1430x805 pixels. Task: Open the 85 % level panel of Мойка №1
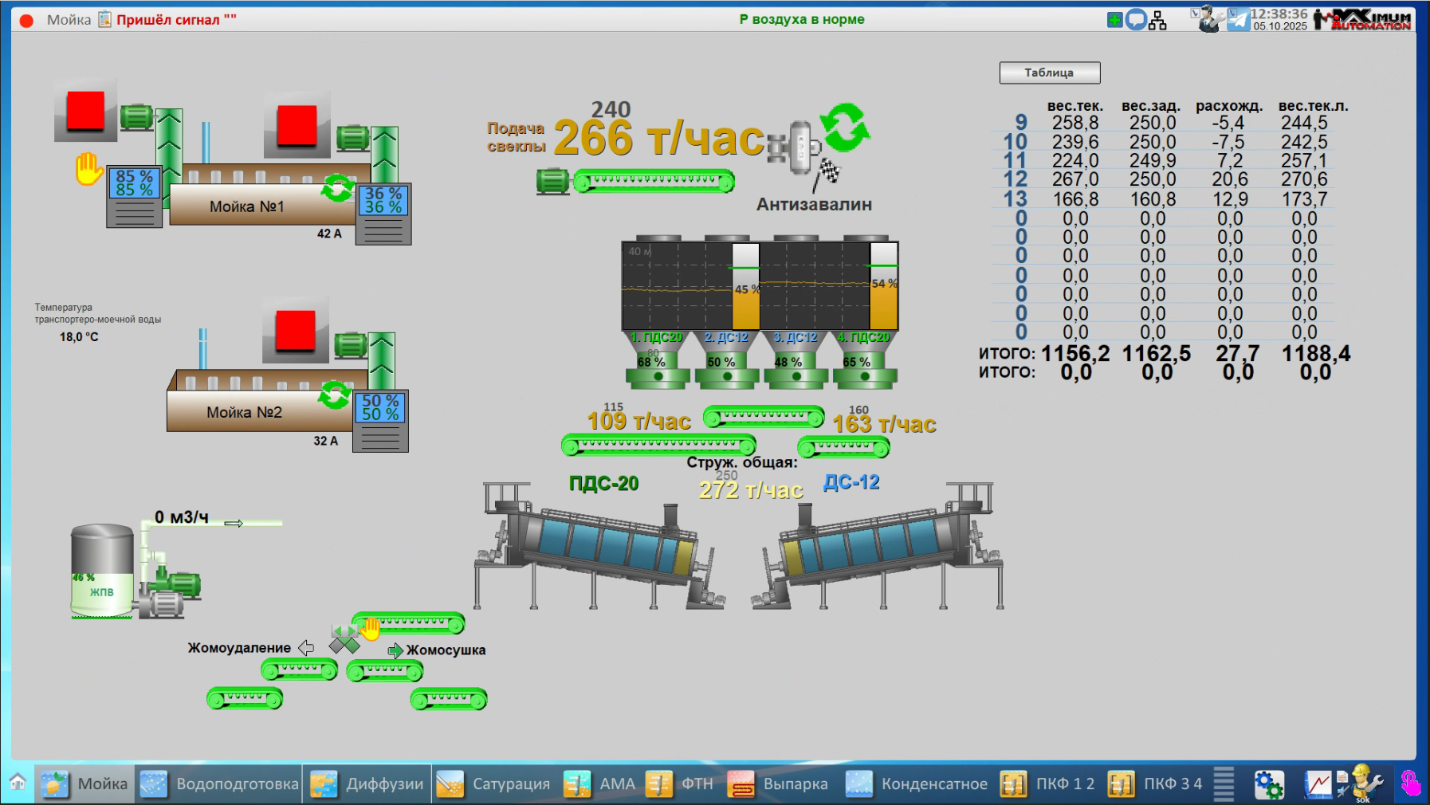135,183
